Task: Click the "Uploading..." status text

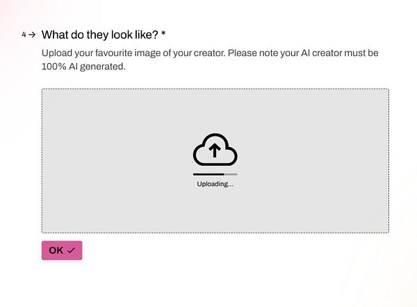Action: (x=215, y=184)
